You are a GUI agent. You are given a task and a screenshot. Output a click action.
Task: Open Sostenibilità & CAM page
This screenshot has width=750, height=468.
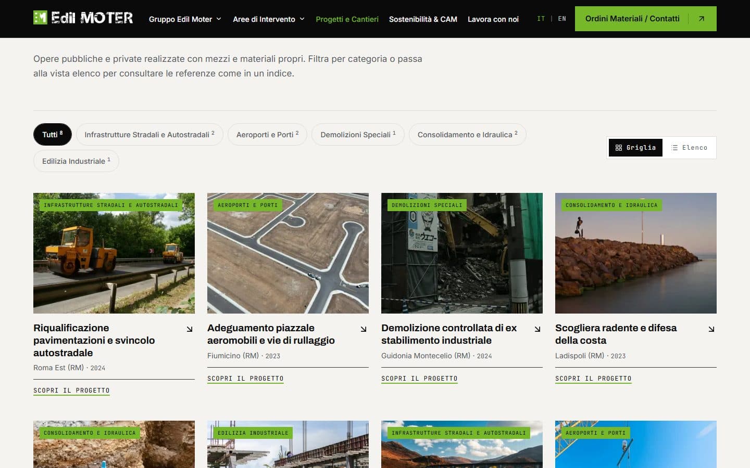[x=423, y=19]
